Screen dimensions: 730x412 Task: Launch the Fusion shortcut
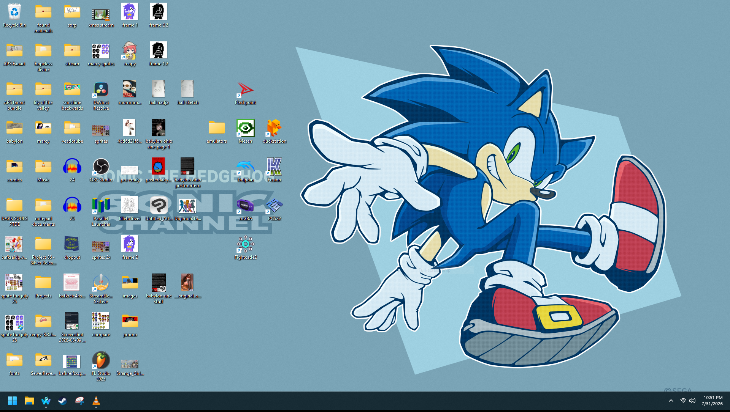(x=274, y=170)
